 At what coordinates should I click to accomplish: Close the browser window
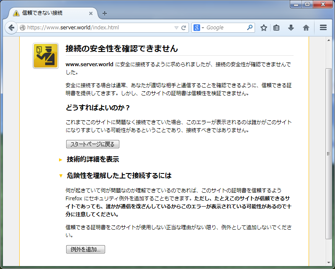[x=323, y=4]
